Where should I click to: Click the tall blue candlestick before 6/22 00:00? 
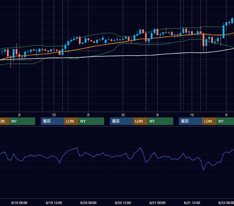pos(224,32)
